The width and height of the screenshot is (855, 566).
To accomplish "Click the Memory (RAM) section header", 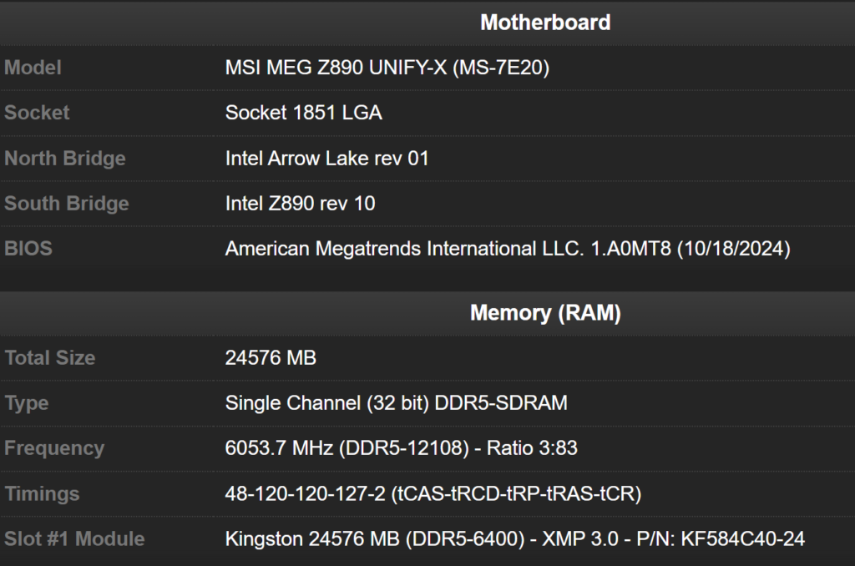I will click(x=544, y=313).
